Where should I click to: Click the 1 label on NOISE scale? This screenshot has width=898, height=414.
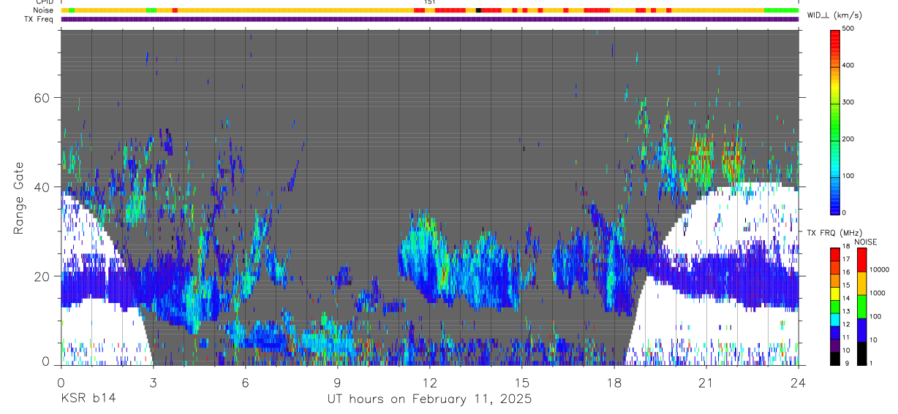tap(871, 364)
